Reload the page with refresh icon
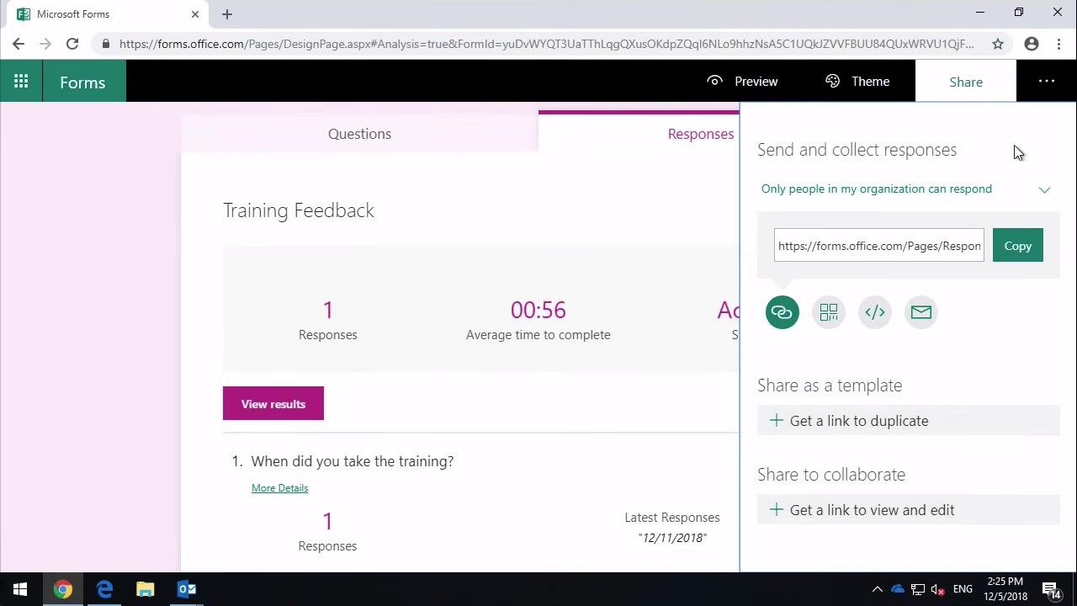Image resolution: width=1077 pixels, height=606 pixels. click(x=72, y=44)
